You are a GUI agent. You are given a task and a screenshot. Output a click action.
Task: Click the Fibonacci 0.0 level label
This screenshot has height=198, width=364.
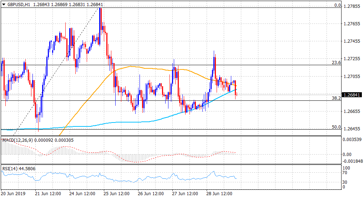(x=338, y=5)
